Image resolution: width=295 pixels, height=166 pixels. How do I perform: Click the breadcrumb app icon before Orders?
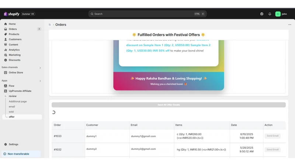pos(50,25)
